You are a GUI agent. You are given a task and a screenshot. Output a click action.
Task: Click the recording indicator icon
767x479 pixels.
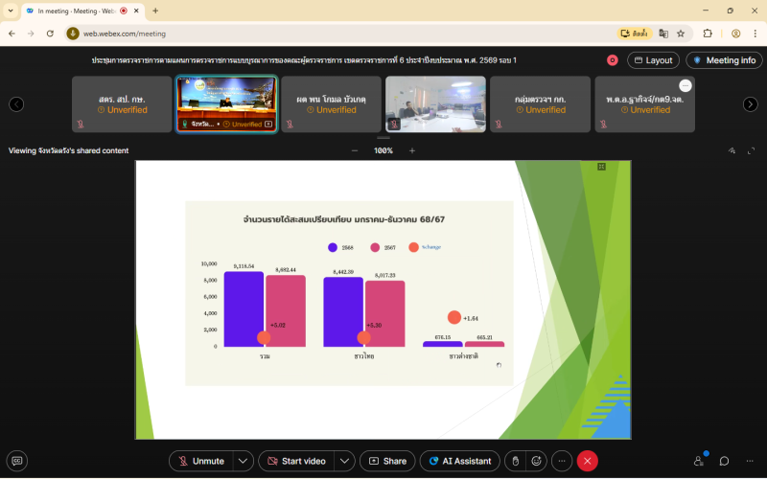[x=613, y=60]
